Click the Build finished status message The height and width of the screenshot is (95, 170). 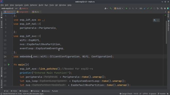coord(23,94)
